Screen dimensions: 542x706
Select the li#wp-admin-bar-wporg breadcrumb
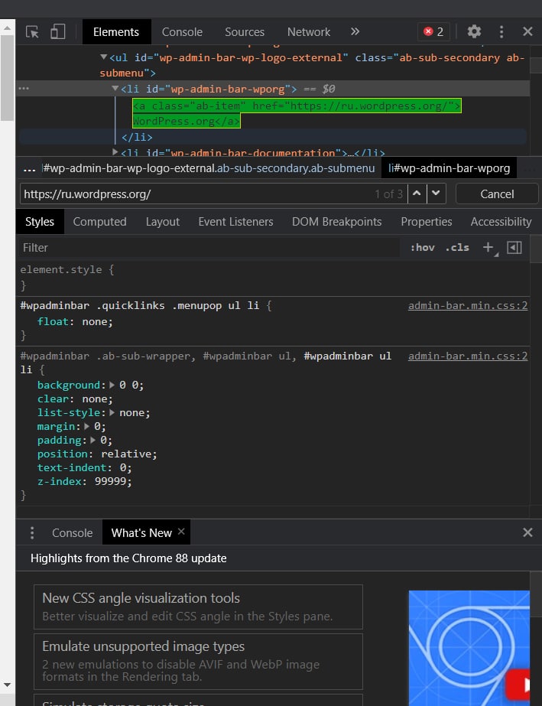(x=449, y=168)
